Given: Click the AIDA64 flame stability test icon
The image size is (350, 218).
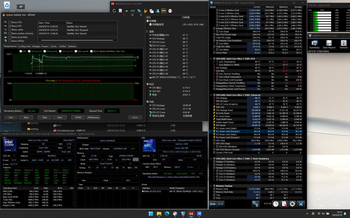Looking at the screenshot, I should (x=145, y=11).
